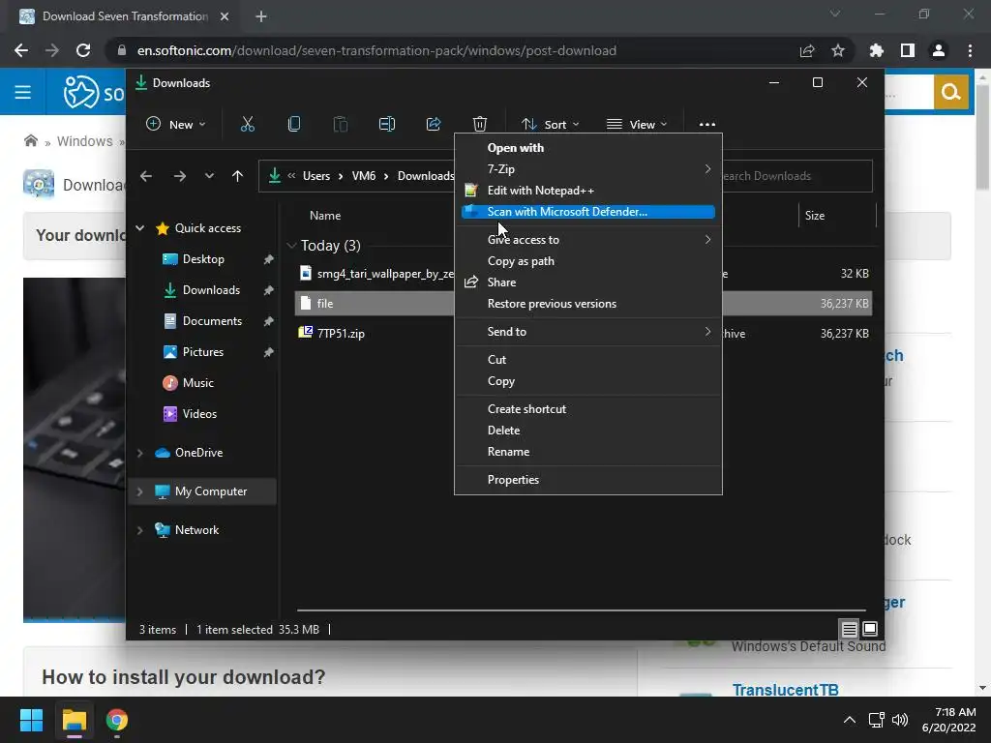Open Documents in Quick access
991x743 pixels.
[x=212, y=321]
